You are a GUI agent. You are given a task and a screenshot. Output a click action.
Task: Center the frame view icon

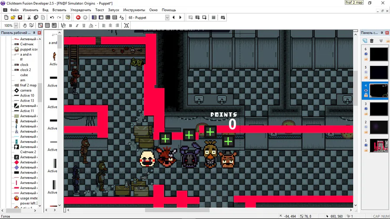[x=127, y=26]
